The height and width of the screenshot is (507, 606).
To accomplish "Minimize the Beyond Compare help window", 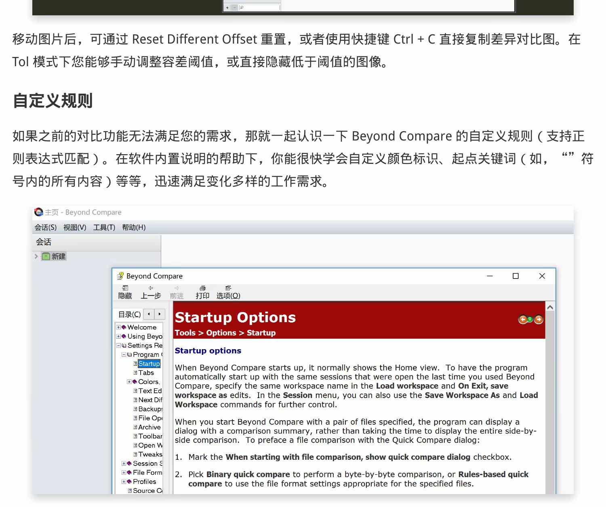I will [490, 276].
